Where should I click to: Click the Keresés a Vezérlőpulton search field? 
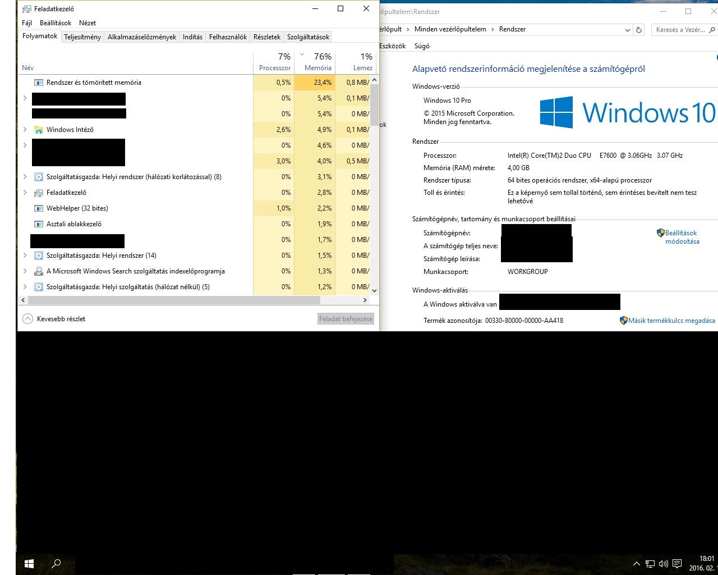(x=683, y=30)
